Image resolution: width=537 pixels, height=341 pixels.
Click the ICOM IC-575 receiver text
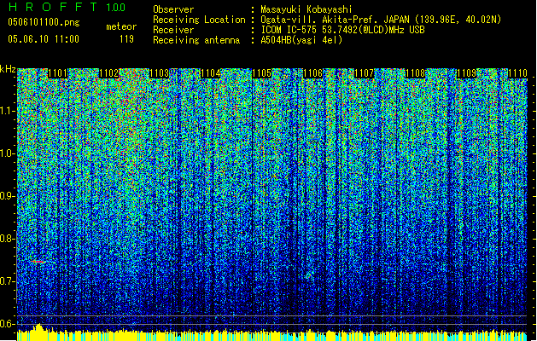(x=342, y=30)
